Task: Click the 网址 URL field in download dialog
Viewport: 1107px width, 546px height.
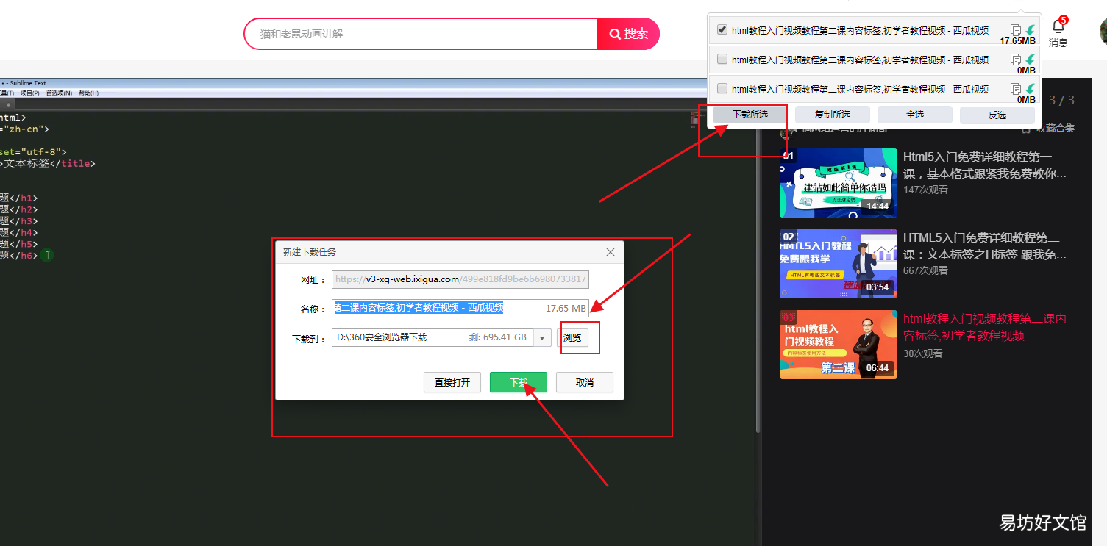Action: 460,279
